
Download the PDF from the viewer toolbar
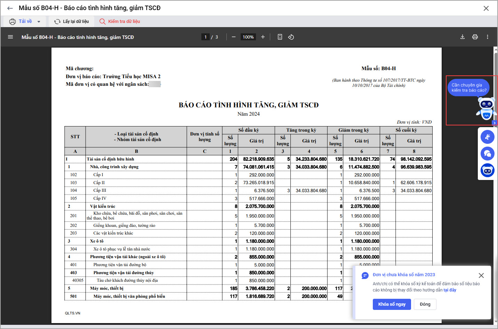point(463,37)
